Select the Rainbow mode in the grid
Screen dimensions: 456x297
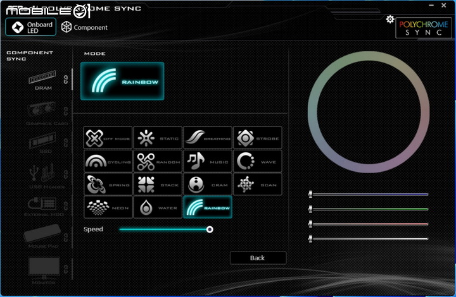(208, 207)
